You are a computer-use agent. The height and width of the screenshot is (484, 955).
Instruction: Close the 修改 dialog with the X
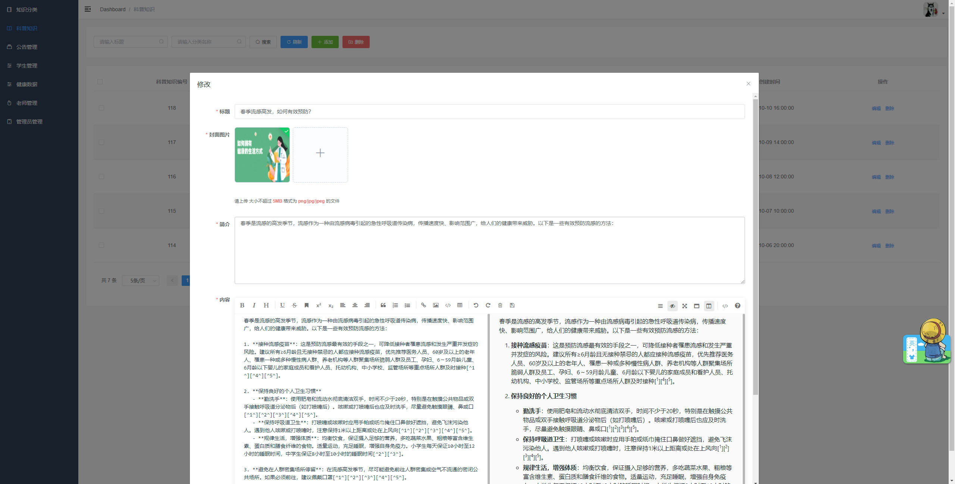(x=748, y=84)
